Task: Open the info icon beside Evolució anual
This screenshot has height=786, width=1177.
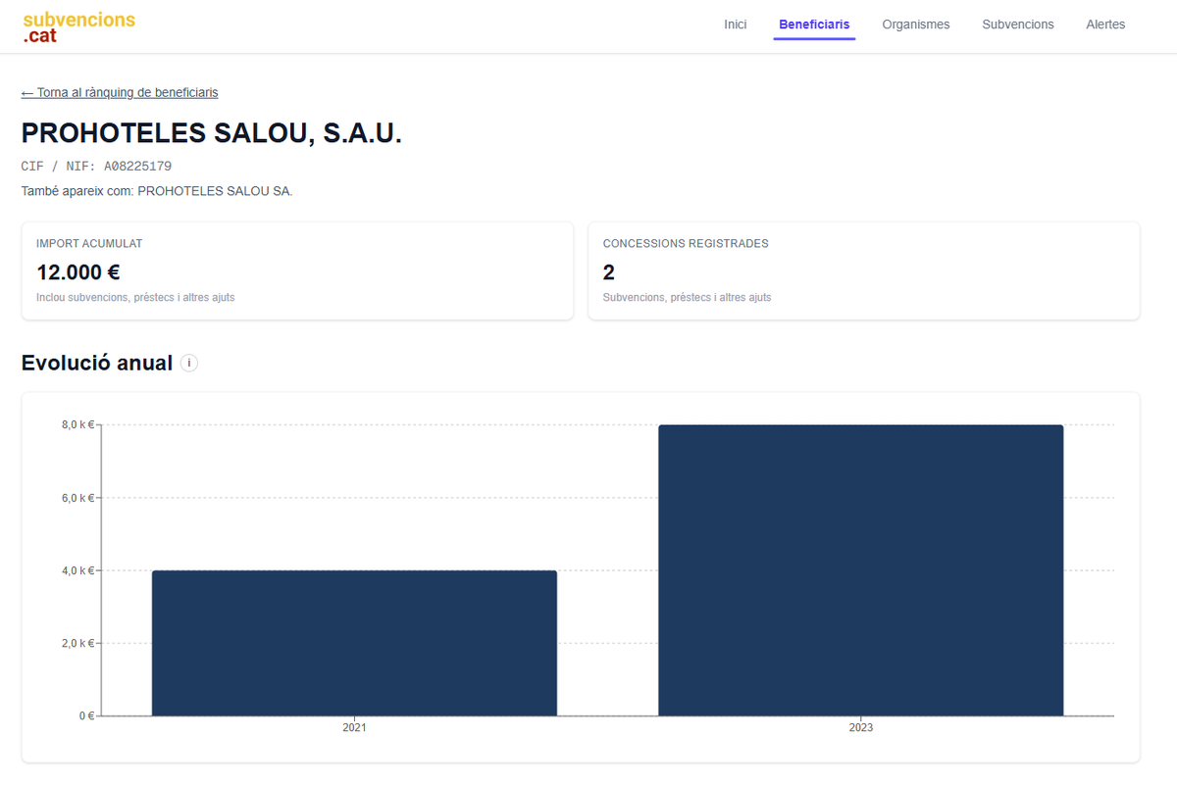Action: coord(189,364)
